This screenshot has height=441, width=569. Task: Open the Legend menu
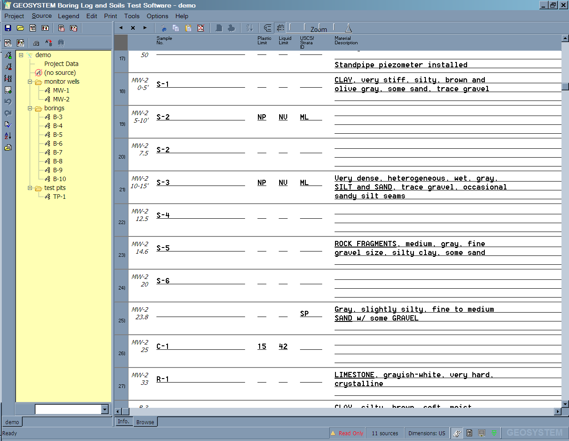(x=68, y=16)
